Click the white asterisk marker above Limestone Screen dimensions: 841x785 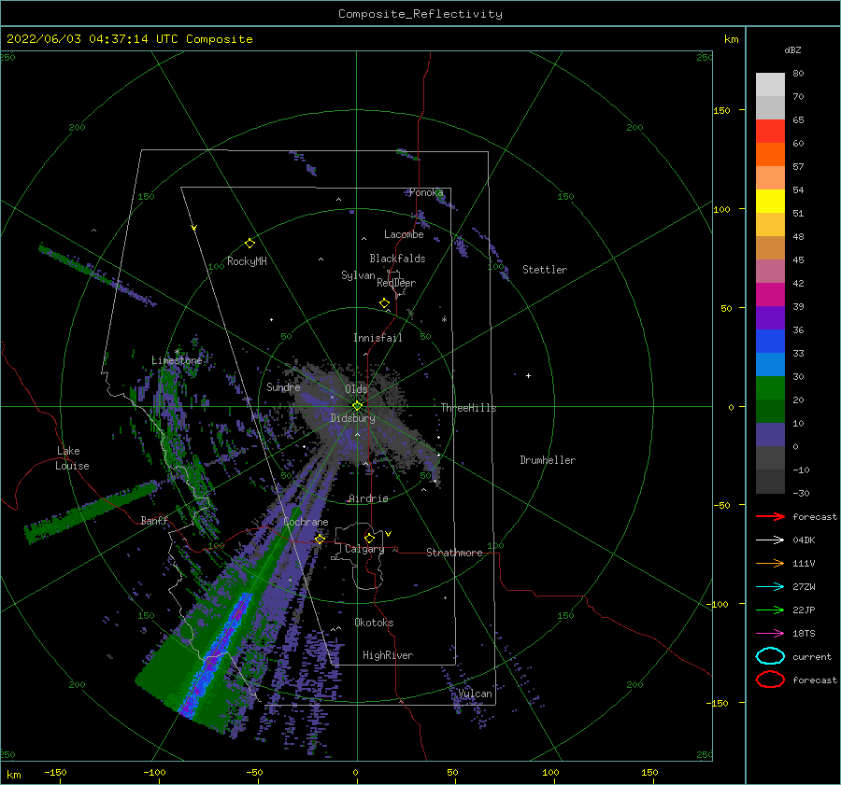[x=177, y=352]
